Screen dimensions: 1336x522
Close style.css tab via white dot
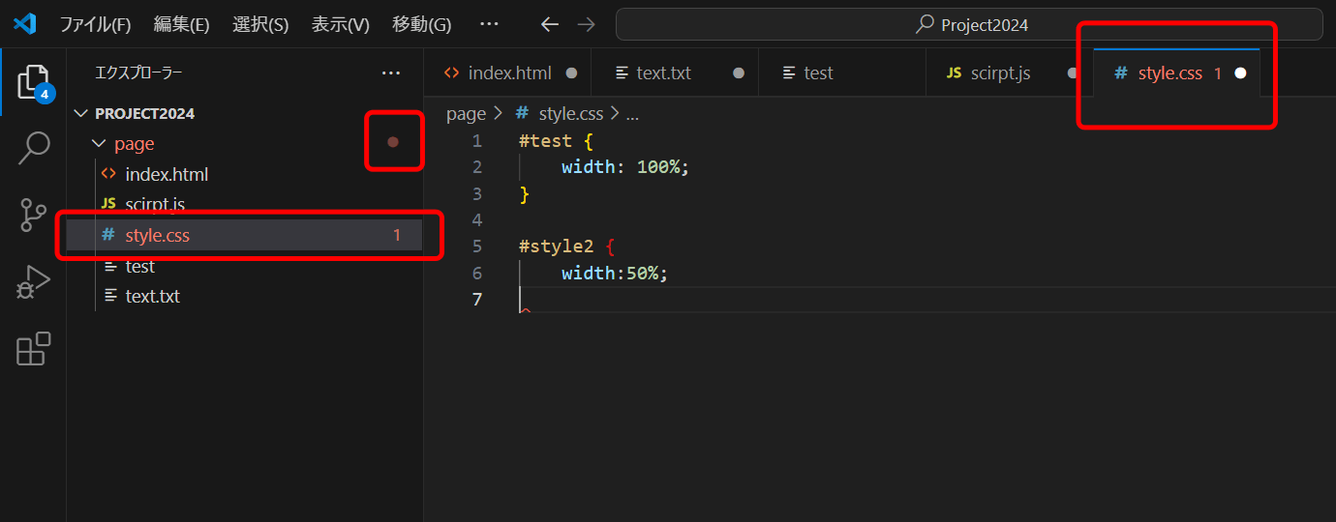point(1240,72)
